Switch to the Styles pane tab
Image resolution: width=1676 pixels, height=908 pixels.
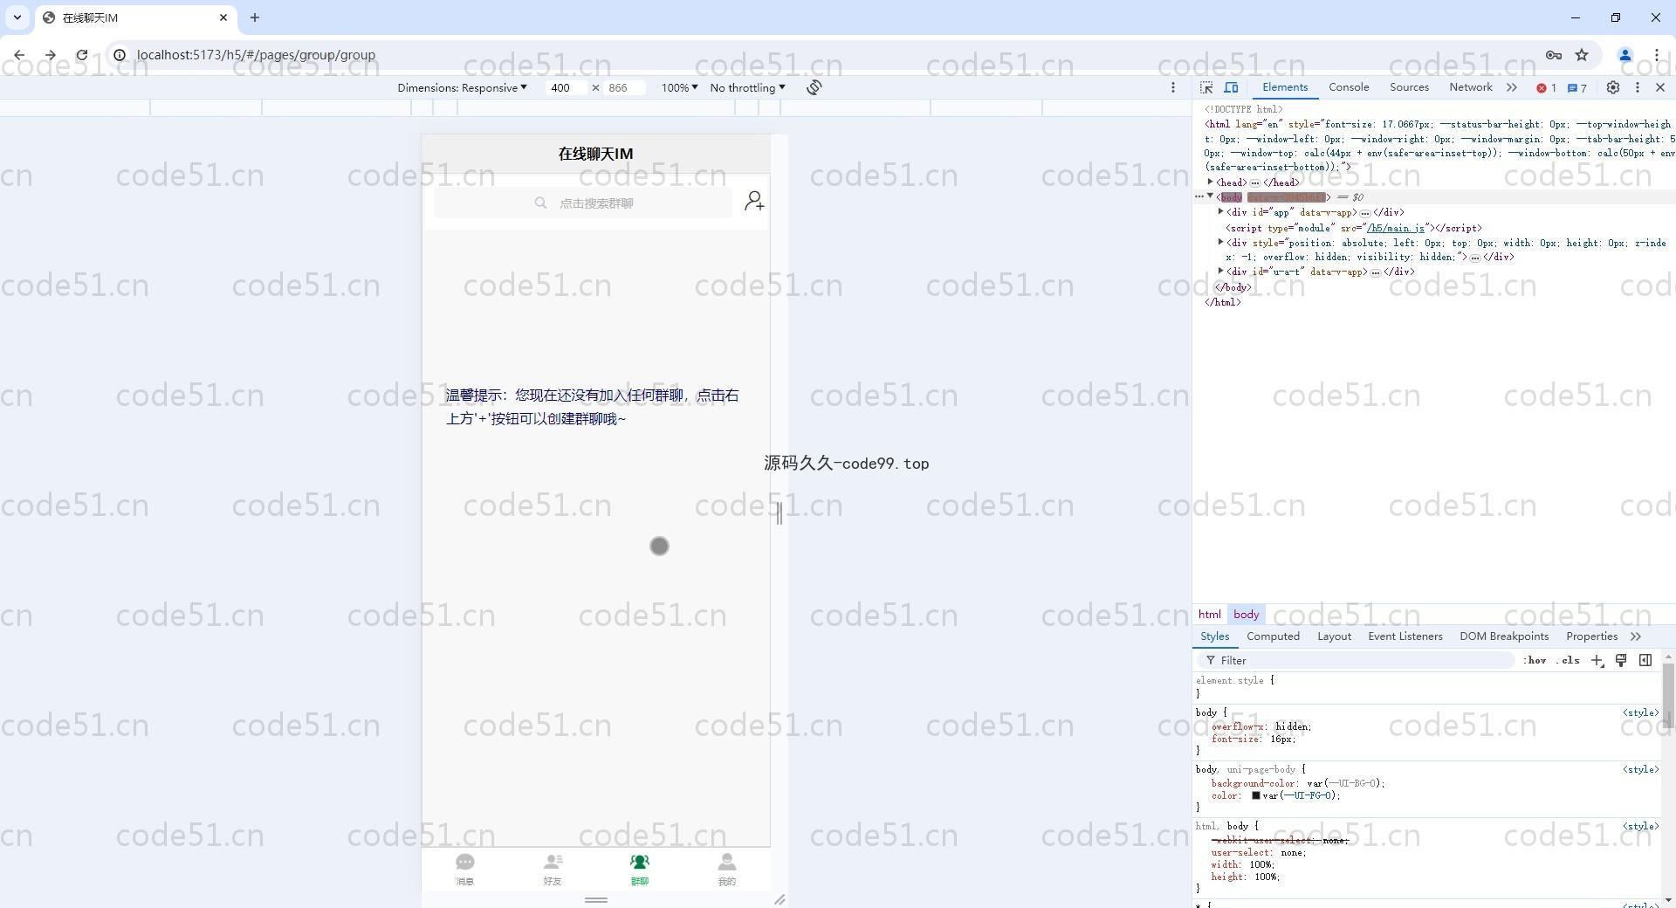pyautogui.click(x=1214, y=636)
